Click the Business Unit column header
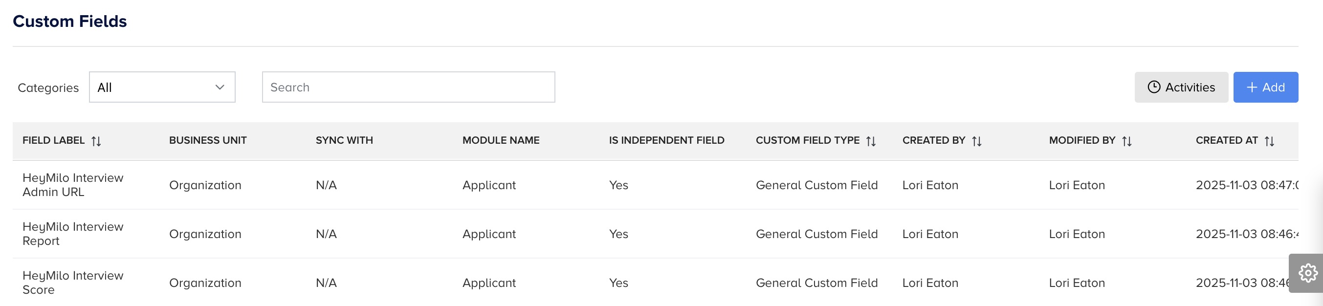The image size is (1323, 306). [208, 140]
